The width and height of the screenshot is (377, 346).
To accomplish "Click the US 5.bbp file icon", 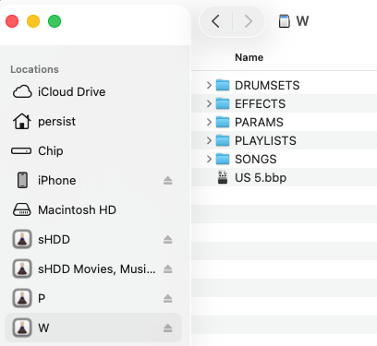I will pyautogui.click(x=223, y=177).
